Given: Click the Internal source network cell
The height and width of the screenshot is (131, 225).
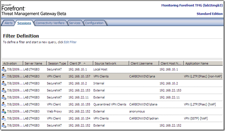Looking at the screenshot, I should click(x=99, y=83).
